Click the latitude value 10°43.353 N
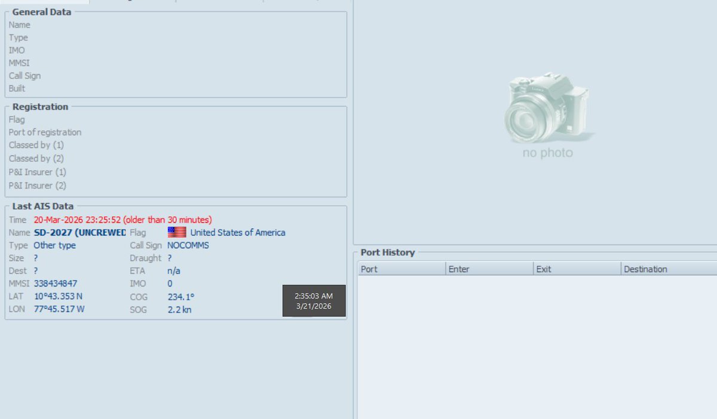This screenshot has width=717, height=419. pyautogui.click(x=59, y=297)
